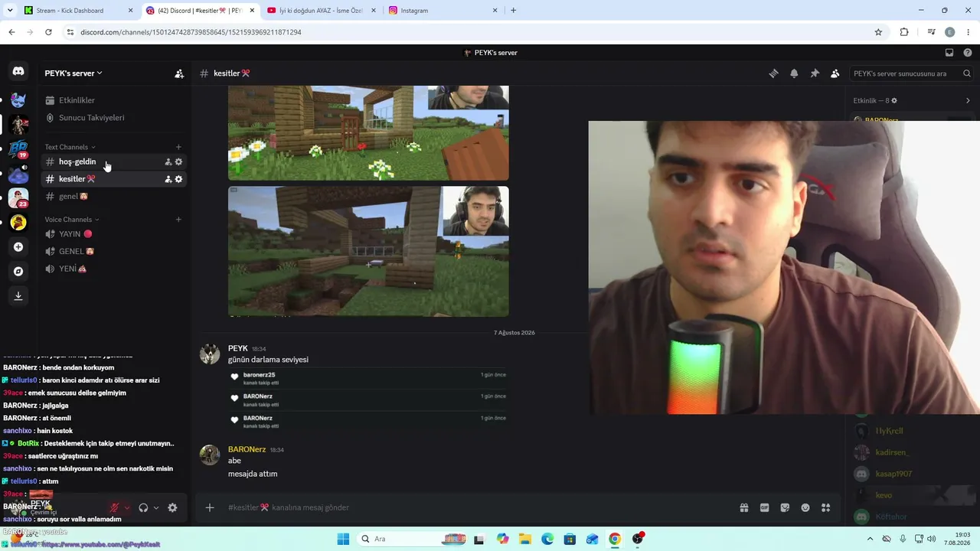Screen dimensions: 980x551
Task: Create invite for kesitler channel
Action: click(168, 179)
